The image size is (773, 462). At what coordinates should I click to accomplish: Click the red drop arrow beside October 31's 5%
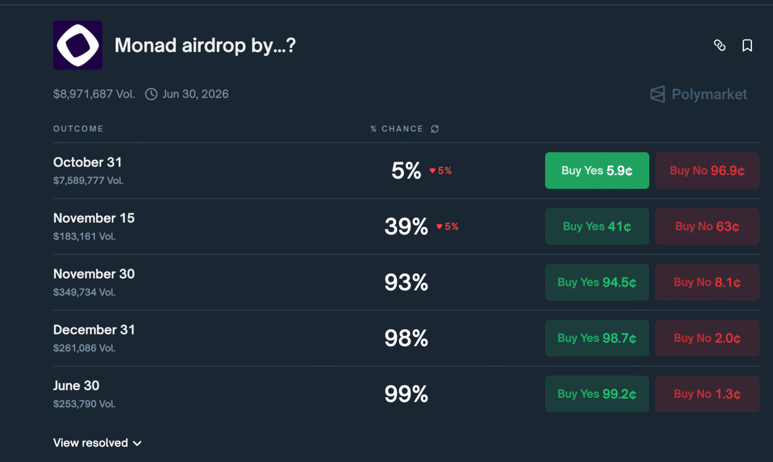[x=432, y=170]
